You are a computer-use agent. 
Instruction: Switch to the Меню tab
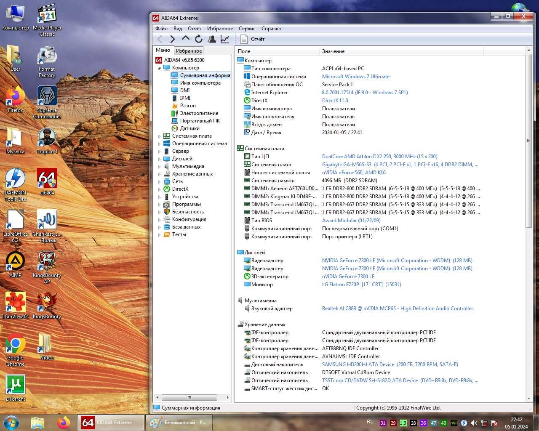pos(163,50)
